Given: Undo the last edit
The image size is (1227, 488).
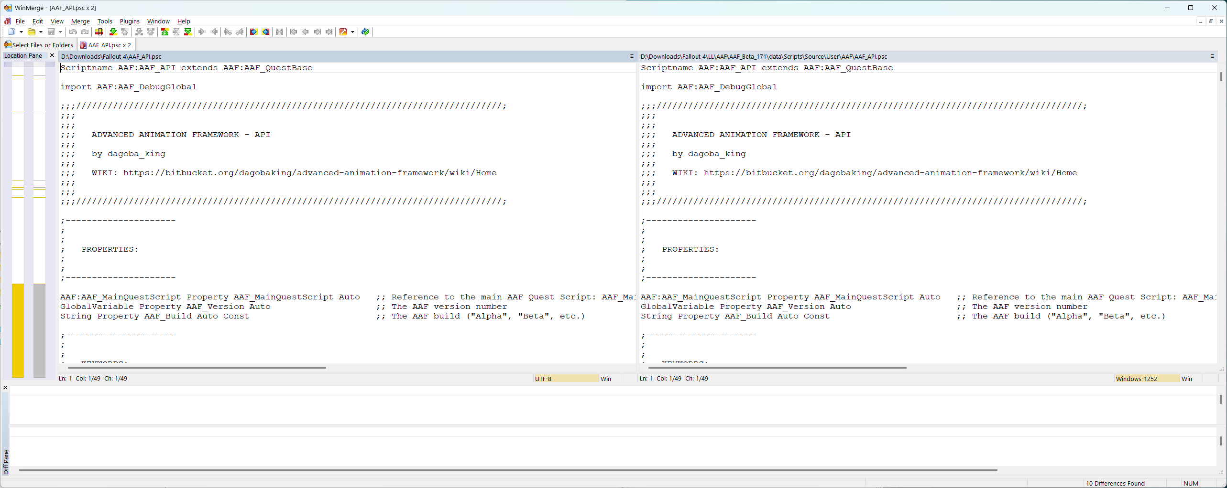Looking at the screenshot, I should point(73,32).
